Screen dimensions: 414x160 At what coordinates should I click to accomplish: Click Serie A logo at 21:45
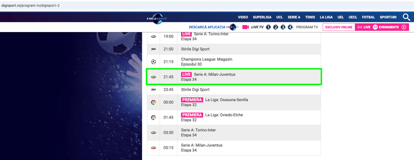coord(153,77)
